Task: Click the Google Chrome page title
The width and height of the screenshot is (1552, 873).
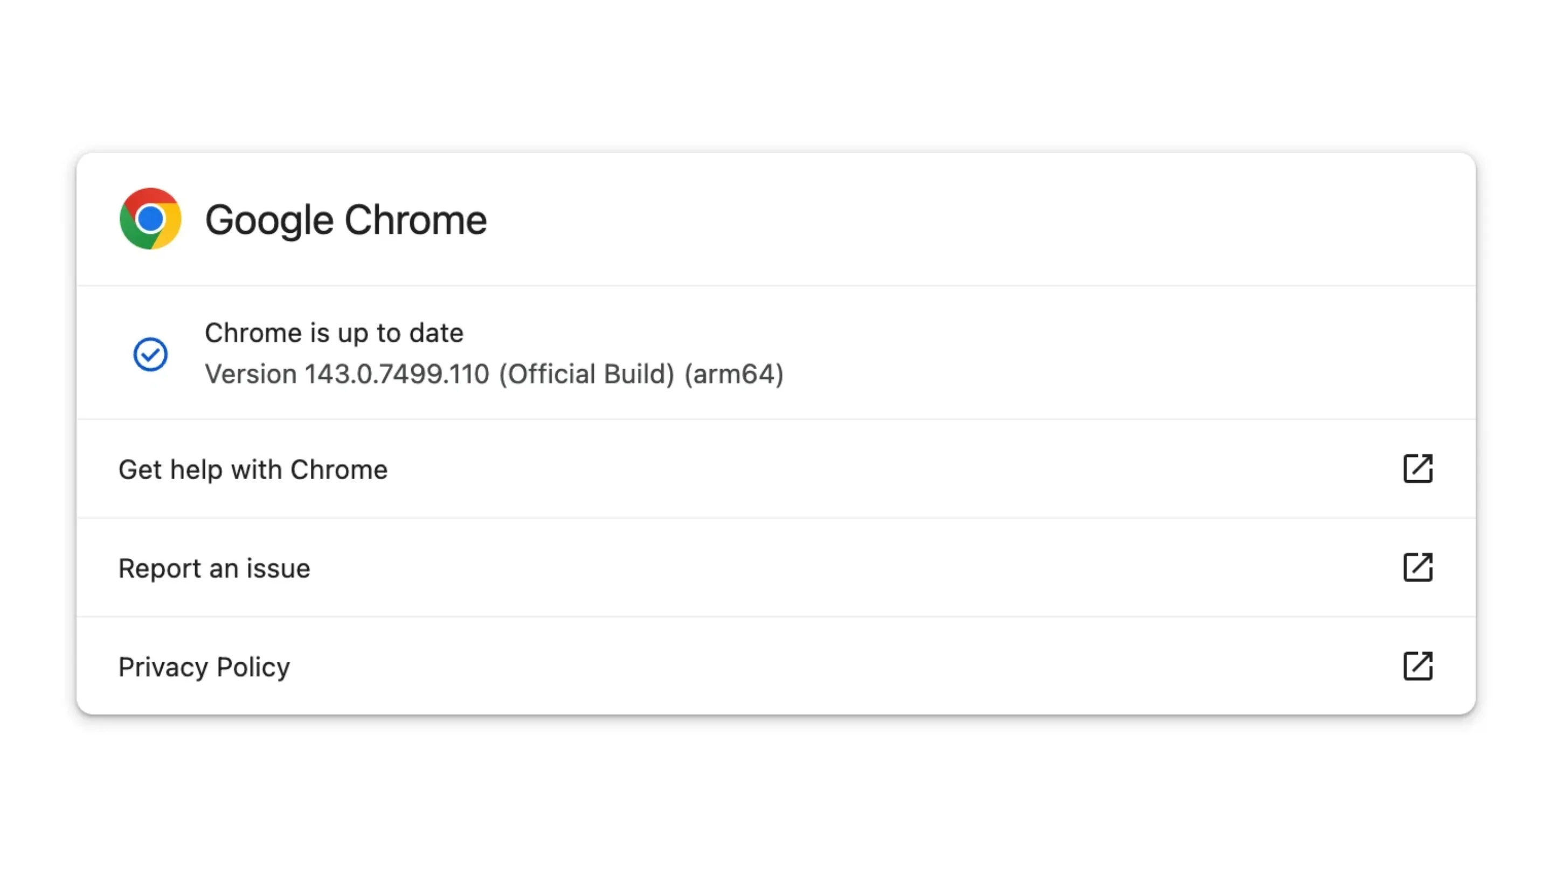Action: (346, 219)
